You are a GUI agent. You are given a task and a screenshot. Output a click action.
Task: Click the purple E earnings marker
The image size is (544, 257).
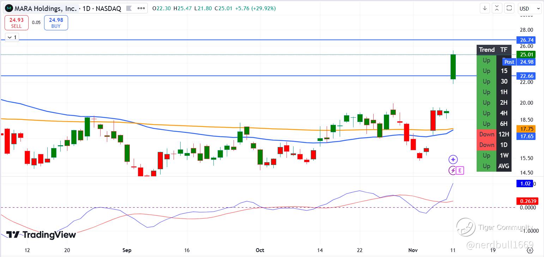[460, 171]
